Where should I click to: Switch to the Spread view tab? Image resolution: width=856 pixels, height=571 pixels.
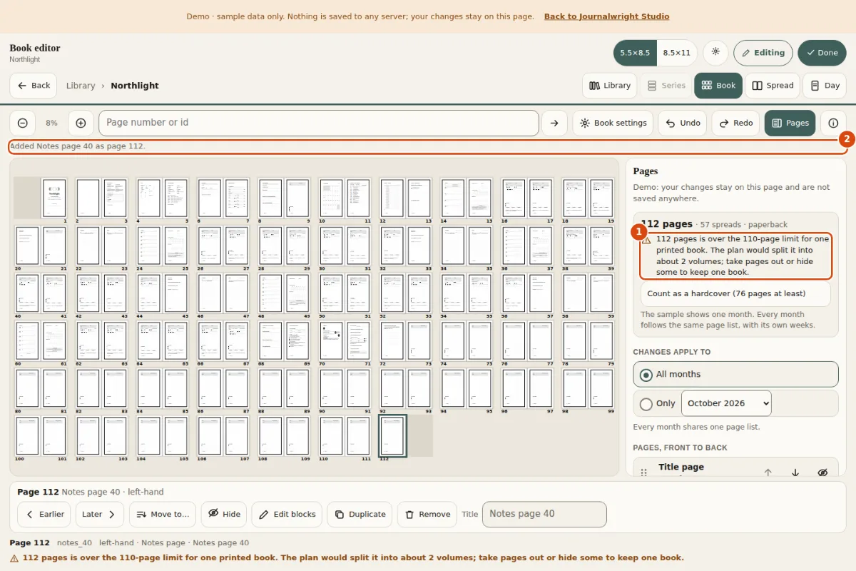click(x=773, y=86)
